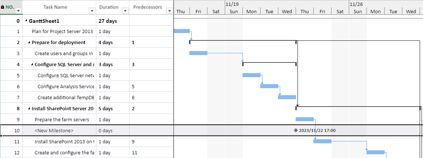The width and height of the screenshot is (423, 158).
Task: Open the Task Name column filter dropdown
Action: [92, 11]
